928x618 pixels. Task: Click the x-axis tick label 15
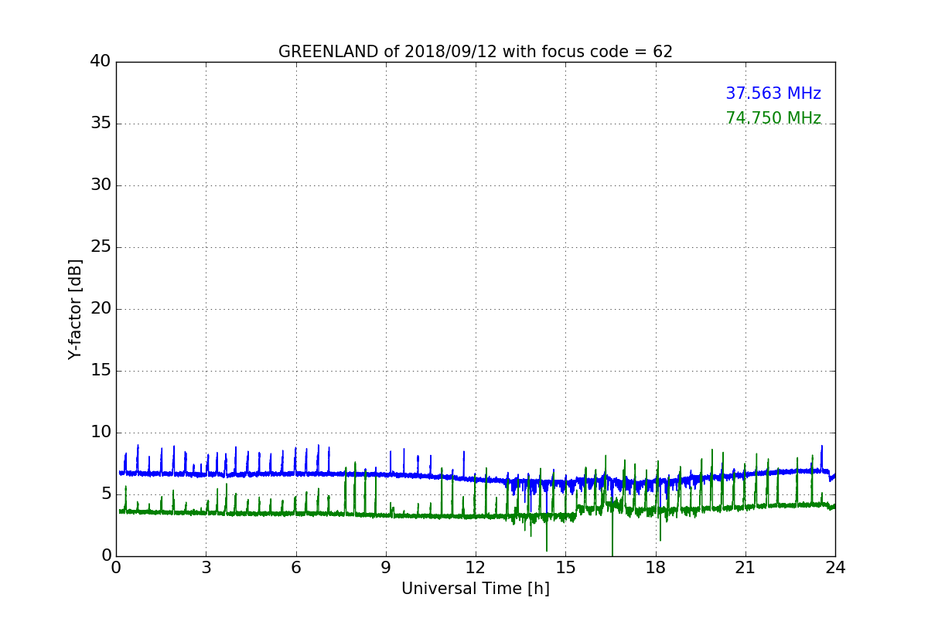click(x=565, y=568)
